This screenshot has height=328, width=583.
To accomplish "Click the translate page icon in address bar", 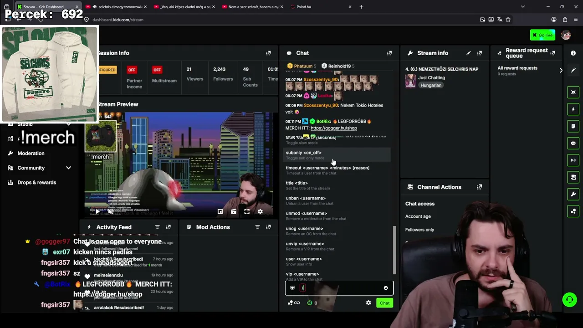I will (x=500, y=20).
